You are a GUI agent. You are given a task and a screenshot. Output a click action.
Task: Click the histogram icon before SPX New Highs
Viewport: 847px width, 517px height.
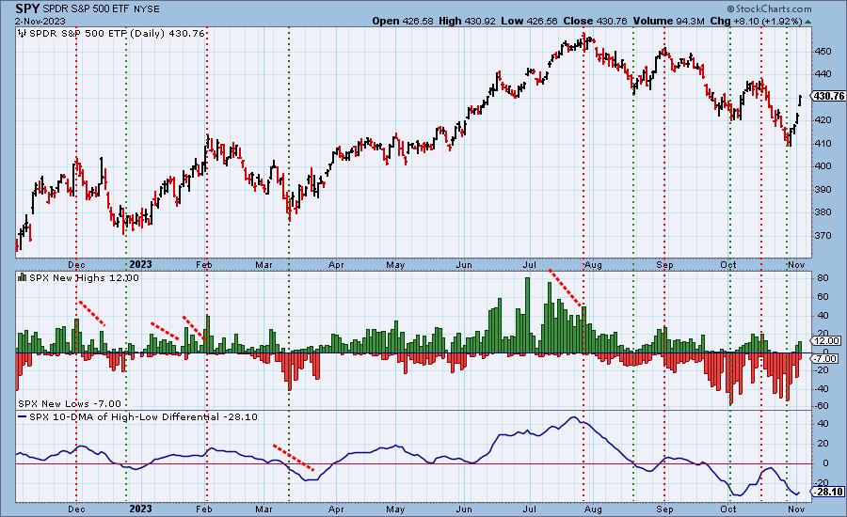click(x=23, y=277)
